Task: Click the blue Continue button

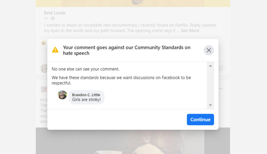Action: (200, 119)
